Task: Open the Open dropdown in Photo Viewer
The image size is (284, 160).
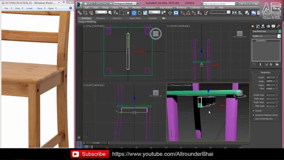Action: [x=52, y=8]
